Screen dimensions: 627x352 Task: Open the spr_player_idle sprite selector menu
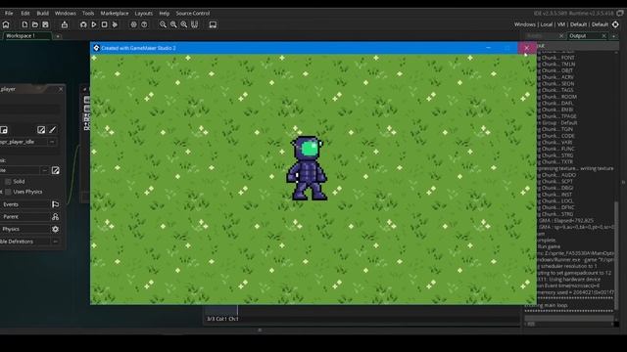coord(52,142)
